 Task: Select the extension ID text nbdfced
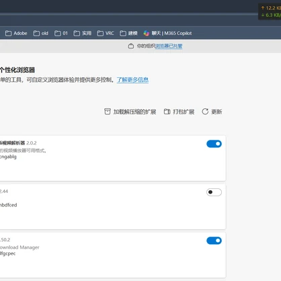(x=9, y=205)
